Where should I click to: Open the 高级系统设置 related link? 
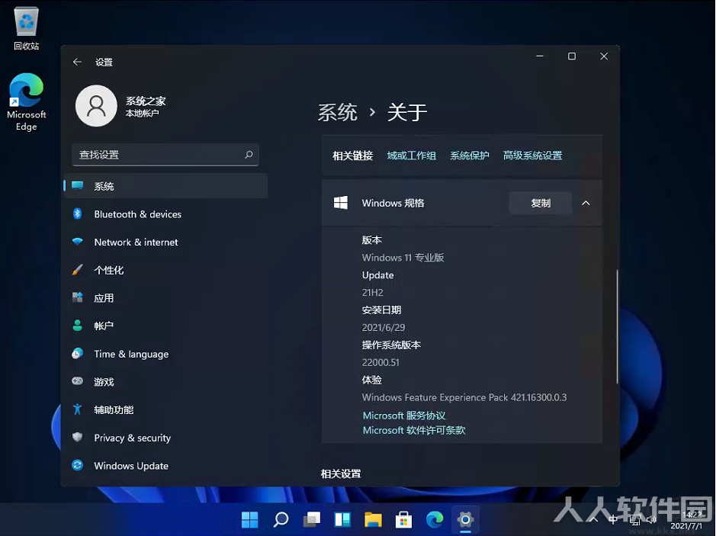coord(532,156)
